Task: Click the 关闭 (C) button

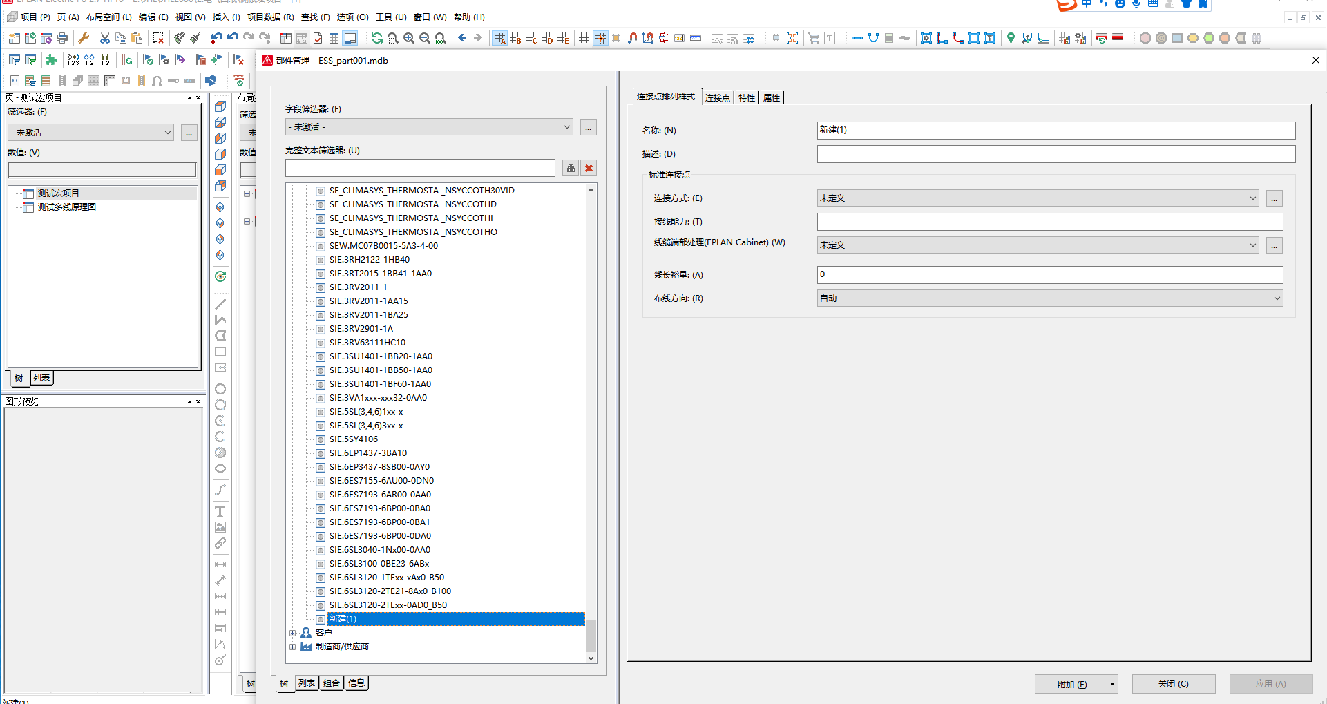Action: tap(1174, 684)
